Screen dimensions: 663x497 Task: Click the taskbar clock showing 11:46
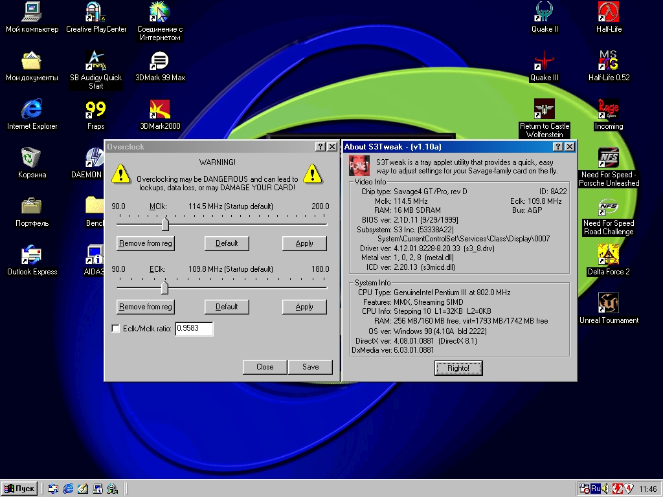click(x=647, y=489)
